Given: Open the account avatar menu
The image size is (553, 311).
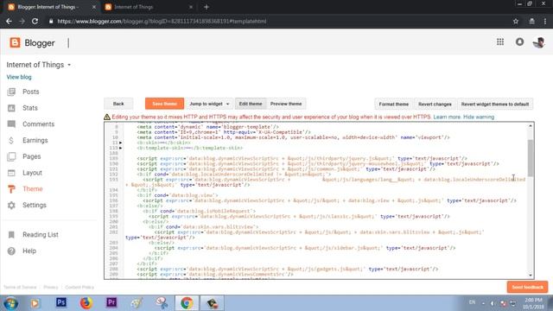Looking at the screenshot, I should [538, 42].
